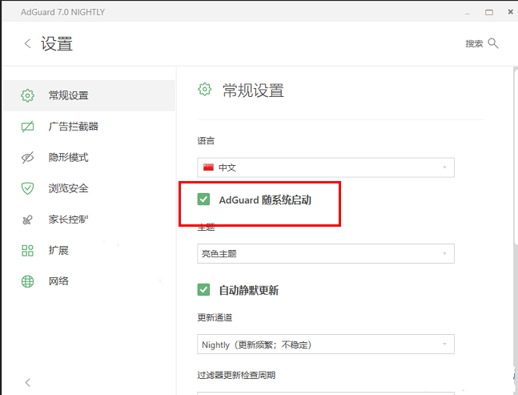The image size is (518, 395).
Task: Open the theme dropdown showing 亮色主题
Action: pos(326,253)
